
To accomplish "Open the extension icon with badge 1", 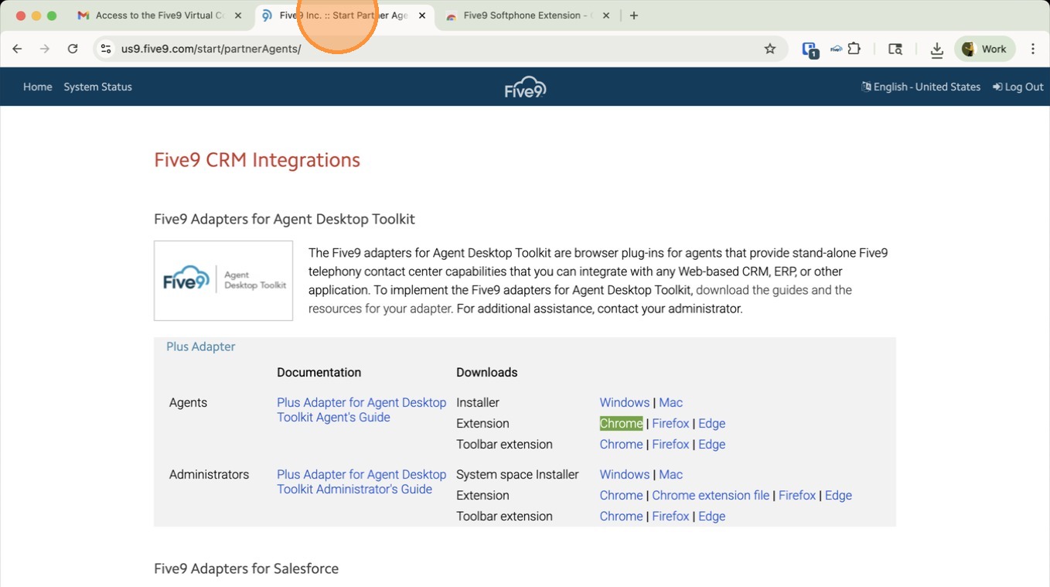I will click(810, 49).
